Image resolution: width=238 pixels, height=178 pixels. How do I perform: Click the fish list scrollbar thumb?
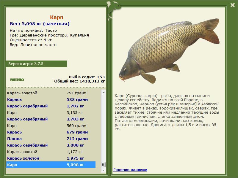(x=104, y=165)
